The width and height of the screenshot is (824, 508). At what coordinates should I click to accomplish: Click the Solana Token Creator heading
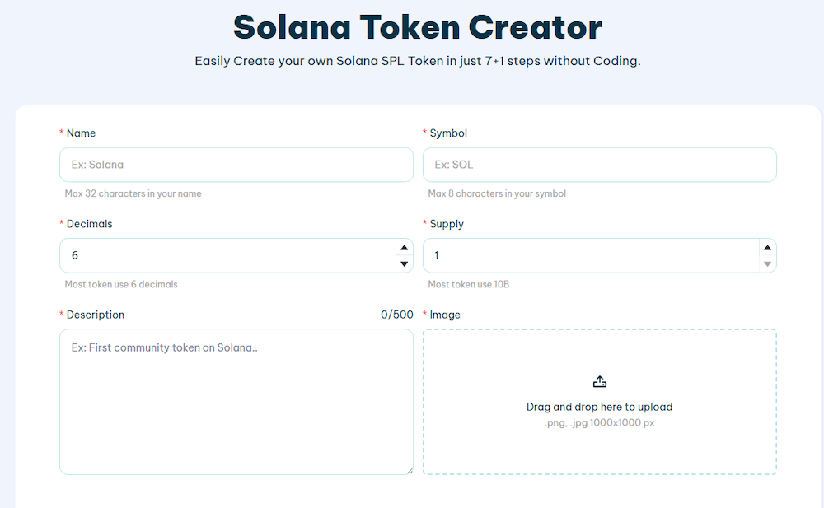coord(417,27)
